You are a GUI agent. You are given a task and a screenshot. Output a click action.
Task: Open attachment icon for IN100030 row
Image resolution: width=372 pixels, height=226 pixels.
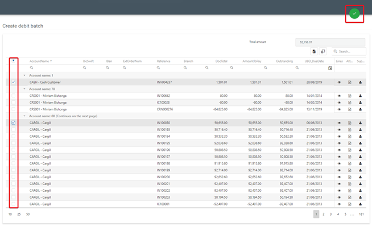(x=350, y=123)
